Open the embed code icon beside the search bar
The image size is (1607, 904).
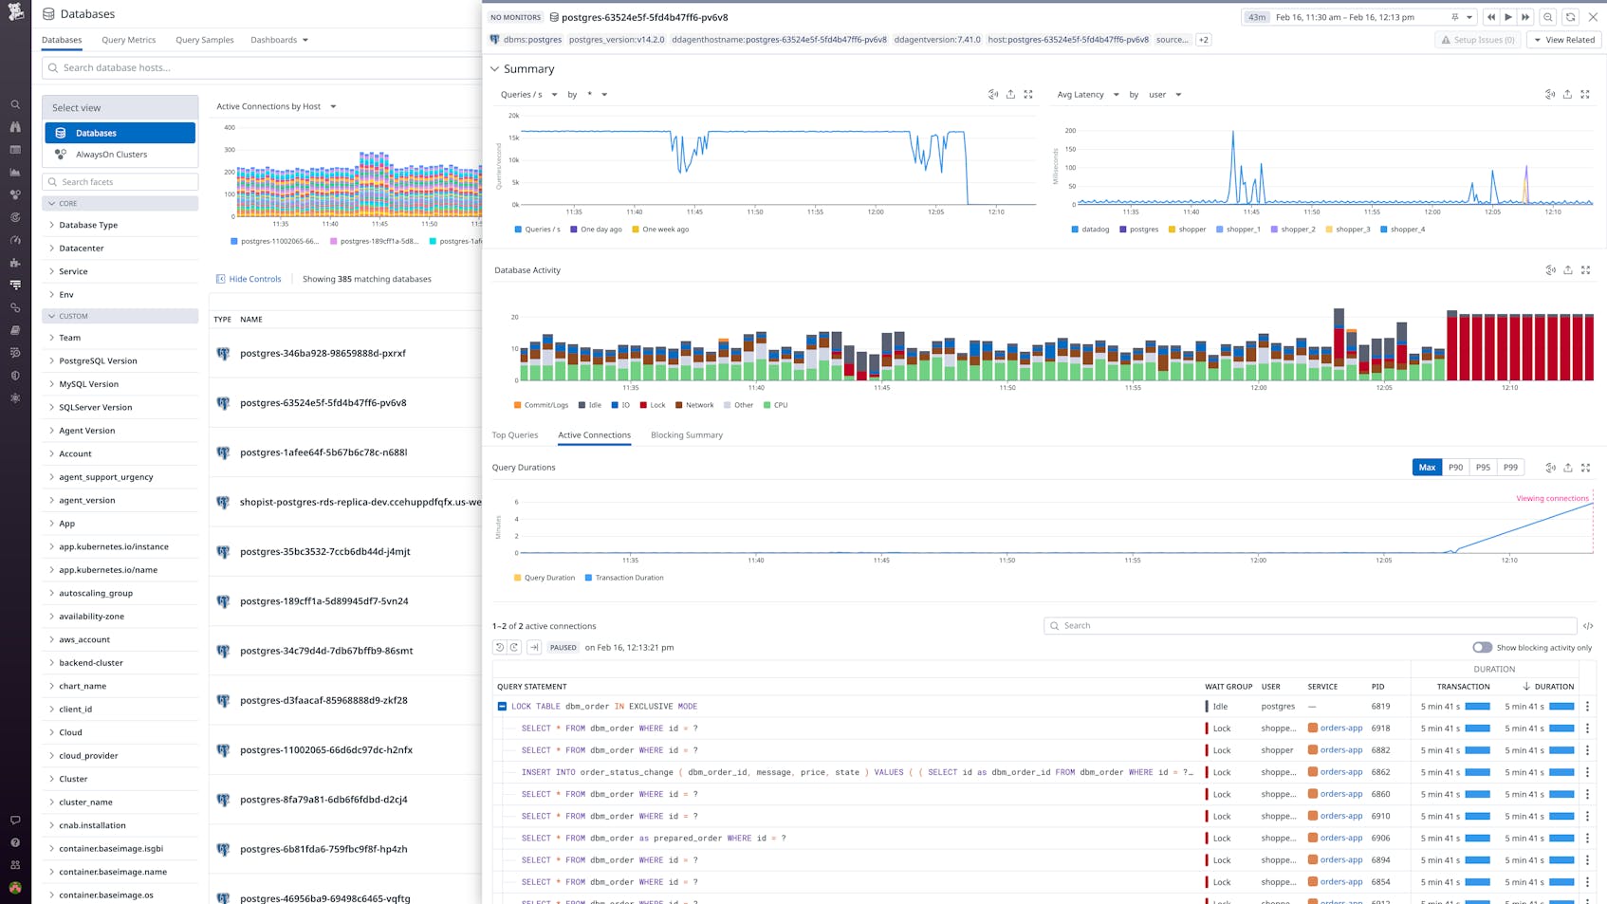[x=1590, y=625]
